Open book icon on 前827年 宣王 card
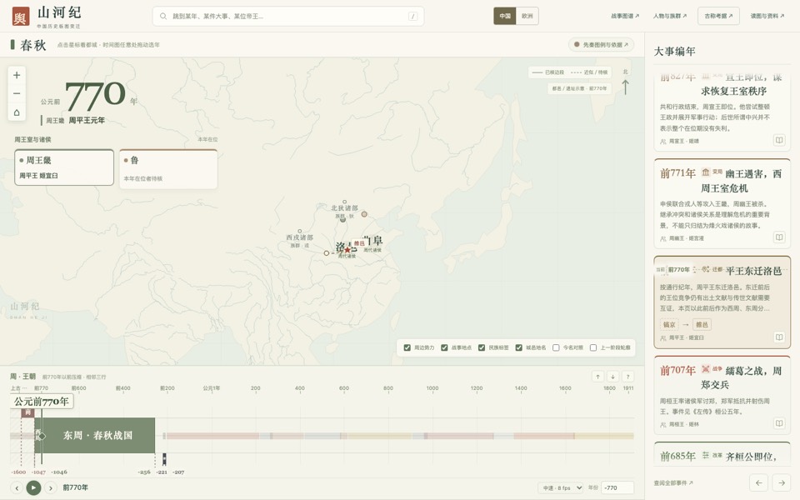The width and height of the screenshot is (800, 500). coord(779,140)
